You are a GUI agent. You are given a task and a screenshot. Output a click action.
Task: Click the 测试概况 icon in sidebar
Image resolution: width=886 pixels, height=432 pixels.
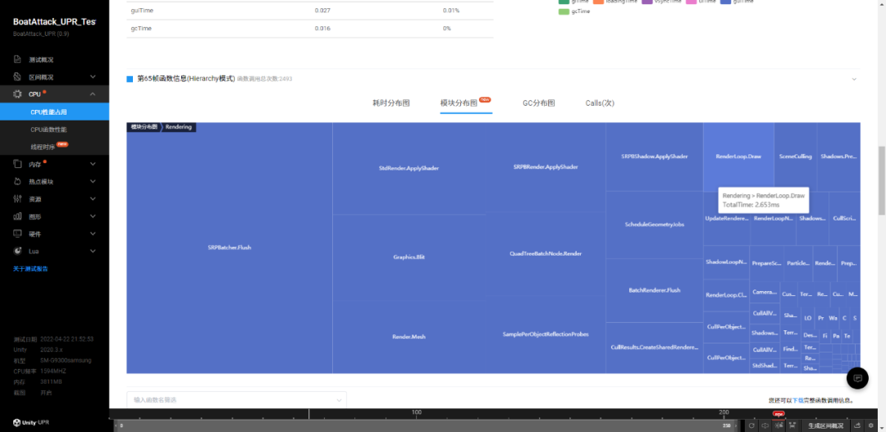point(17,60)
